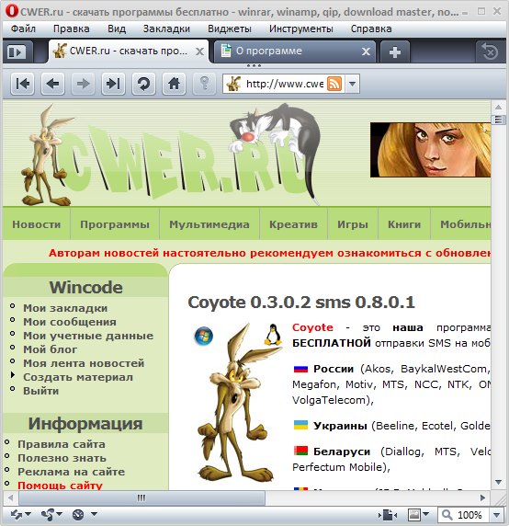The image size is (509, 526).
Task: Open 'Правила сайта' link
Action: [x=62, y=444]
